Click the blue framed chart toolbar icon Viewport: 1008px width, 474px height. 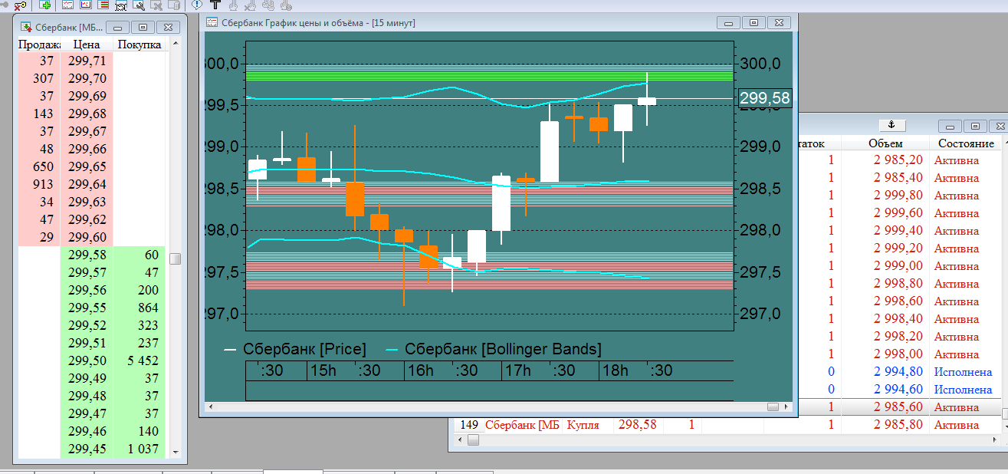(85, 5)
